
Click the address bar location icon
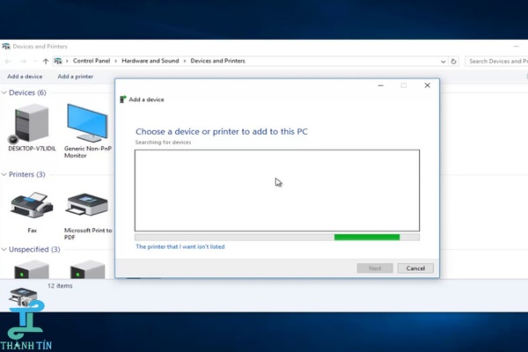tap(58, 61)
